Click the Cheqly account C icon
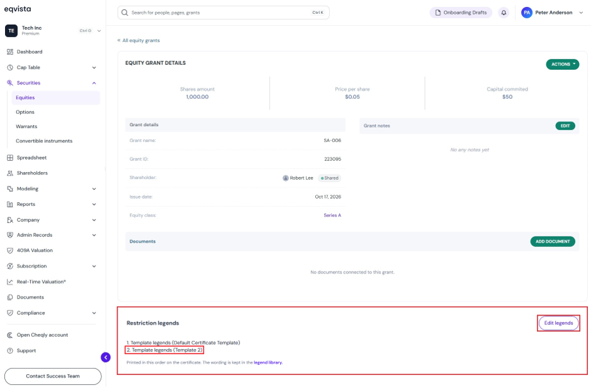This screenshot has height=390, width=591. tap(10, 336)
